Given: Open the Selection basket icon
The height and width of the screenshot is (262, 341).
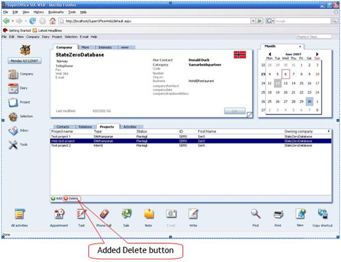Looking at the screenshot, I should [13, 116].
